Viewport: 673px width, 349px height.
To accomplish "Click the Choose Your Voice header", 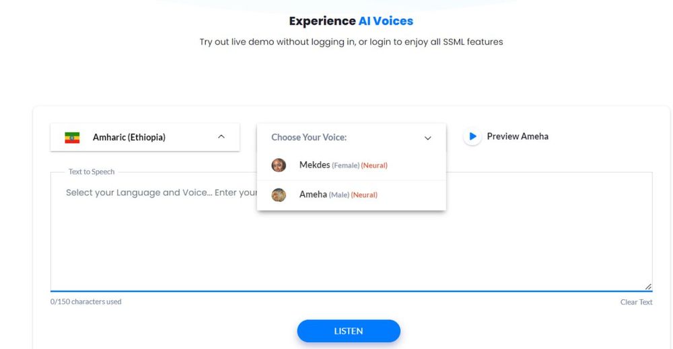I will click(309, 138).
